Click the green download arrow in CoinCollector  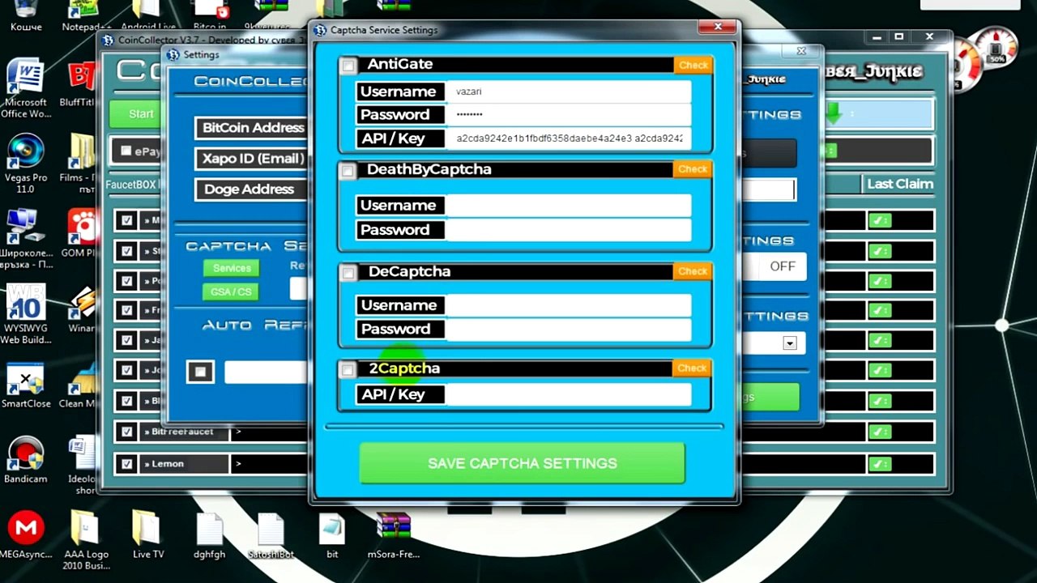[834, 115]
